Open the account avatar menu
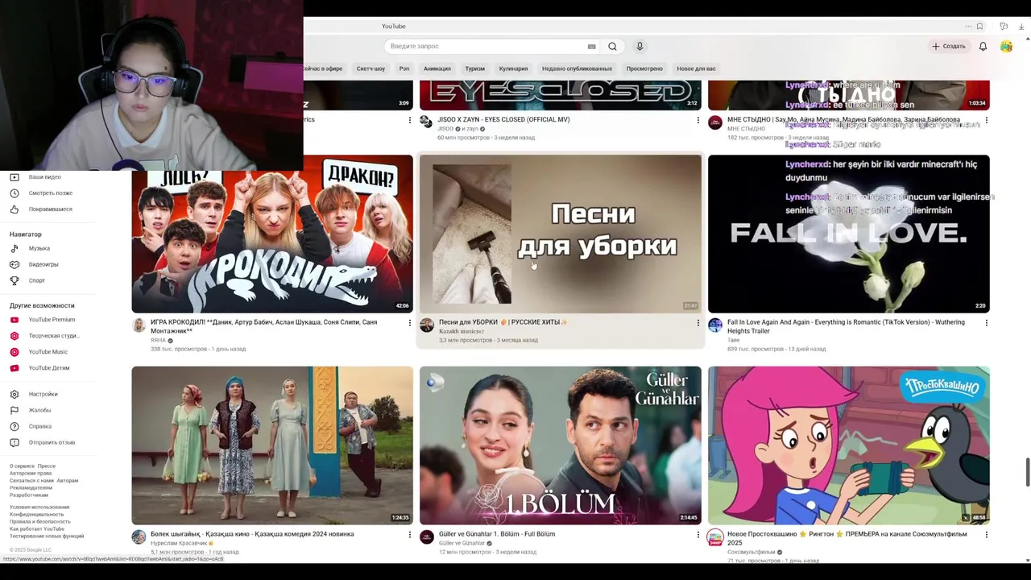The image size is (1031, 580). coord(1006,46)
